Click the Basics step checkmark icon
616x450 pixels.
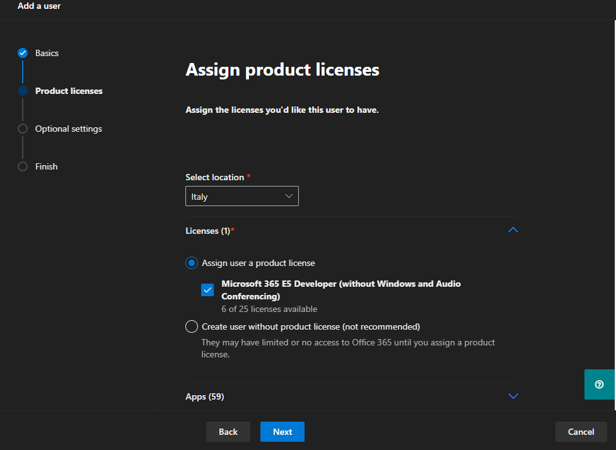[23, 53]
